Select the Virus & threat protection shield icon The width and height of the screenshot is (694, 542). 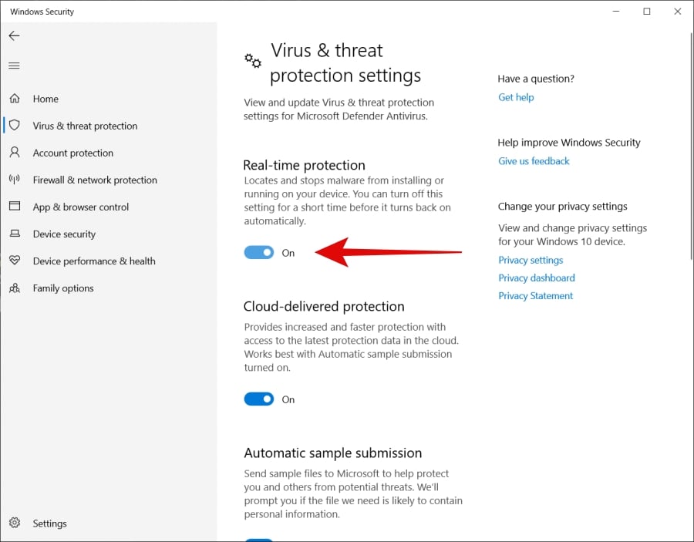click(15, 125)
